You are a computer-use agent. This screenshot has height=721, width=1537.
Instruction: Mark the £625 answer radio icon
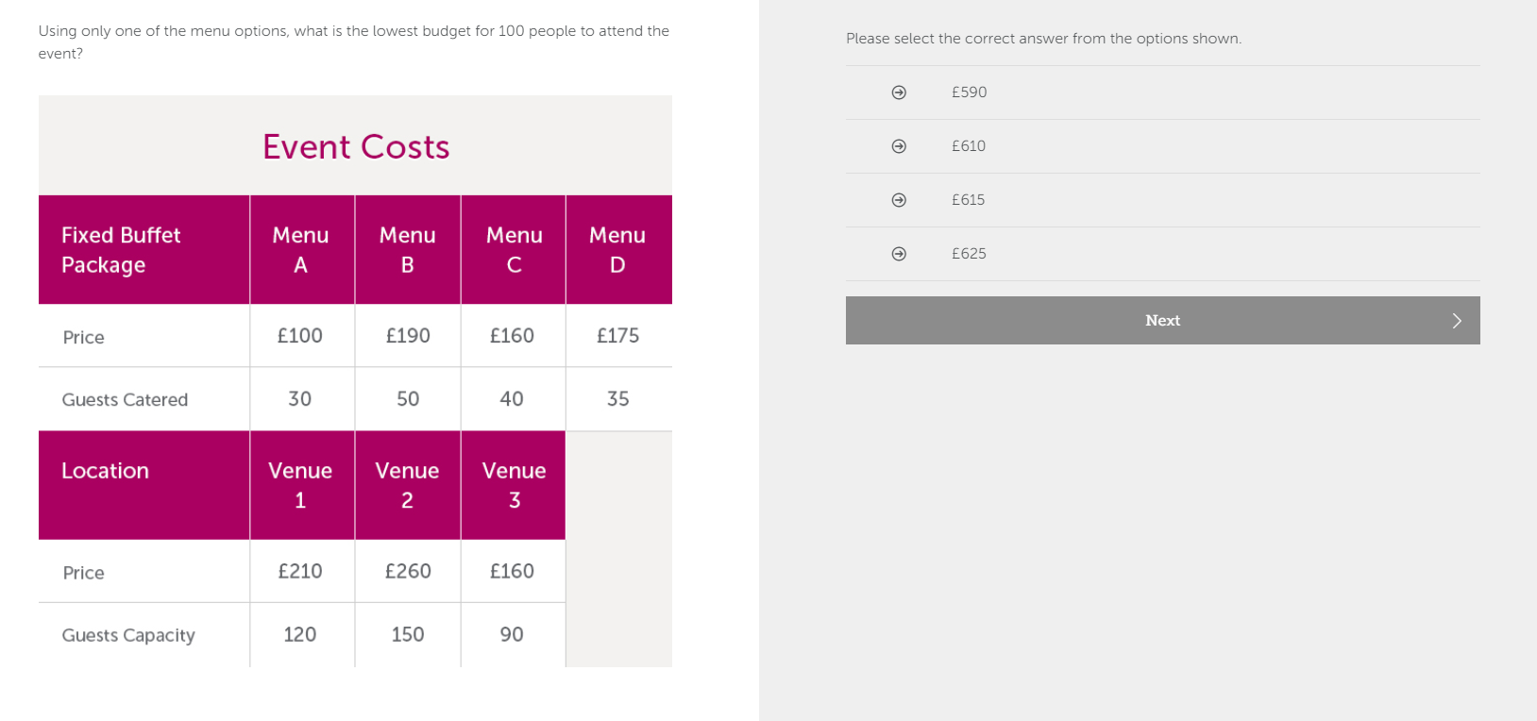[x=899, y=254]
